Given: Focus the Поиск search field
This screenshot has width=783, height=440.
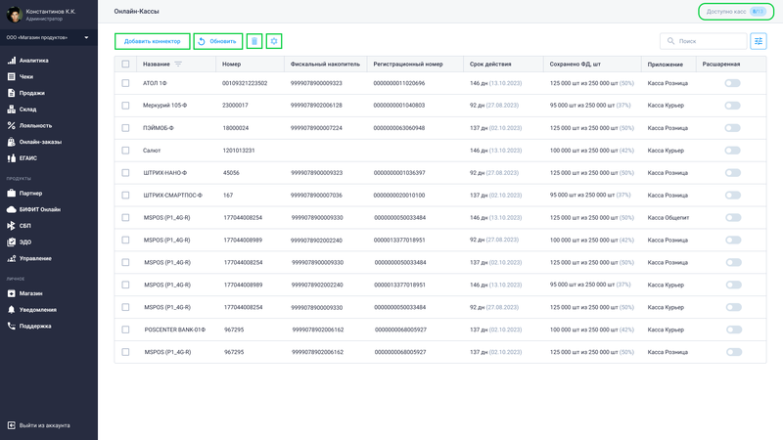Looking at the screenshot, I should tap(703, 41).
